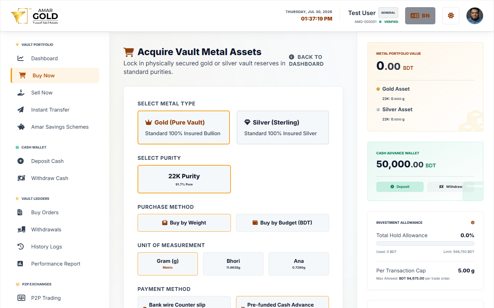Click the Withdraw button in wallet card
The width and height of the screenshot is (494, 308).
point(451,187)
